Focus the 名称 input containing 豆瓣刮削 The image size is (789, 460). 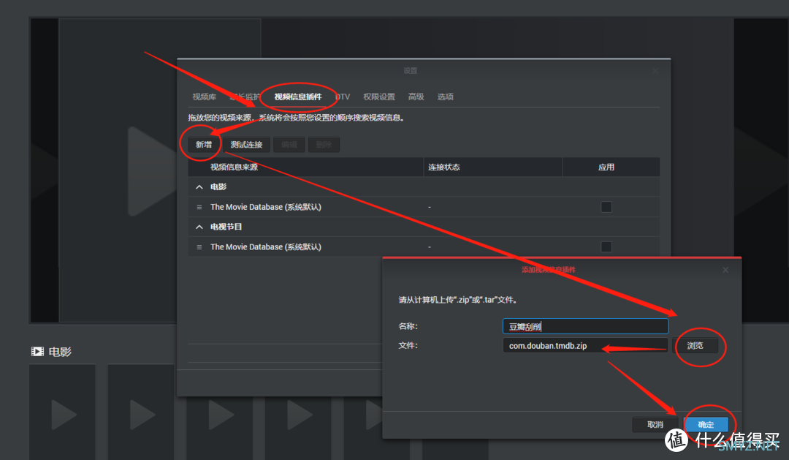(585, 326)
